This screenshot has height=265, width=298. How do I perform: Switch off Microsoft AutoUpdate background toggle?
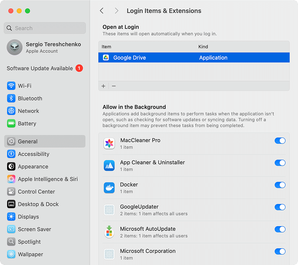(x=280, y=229)
